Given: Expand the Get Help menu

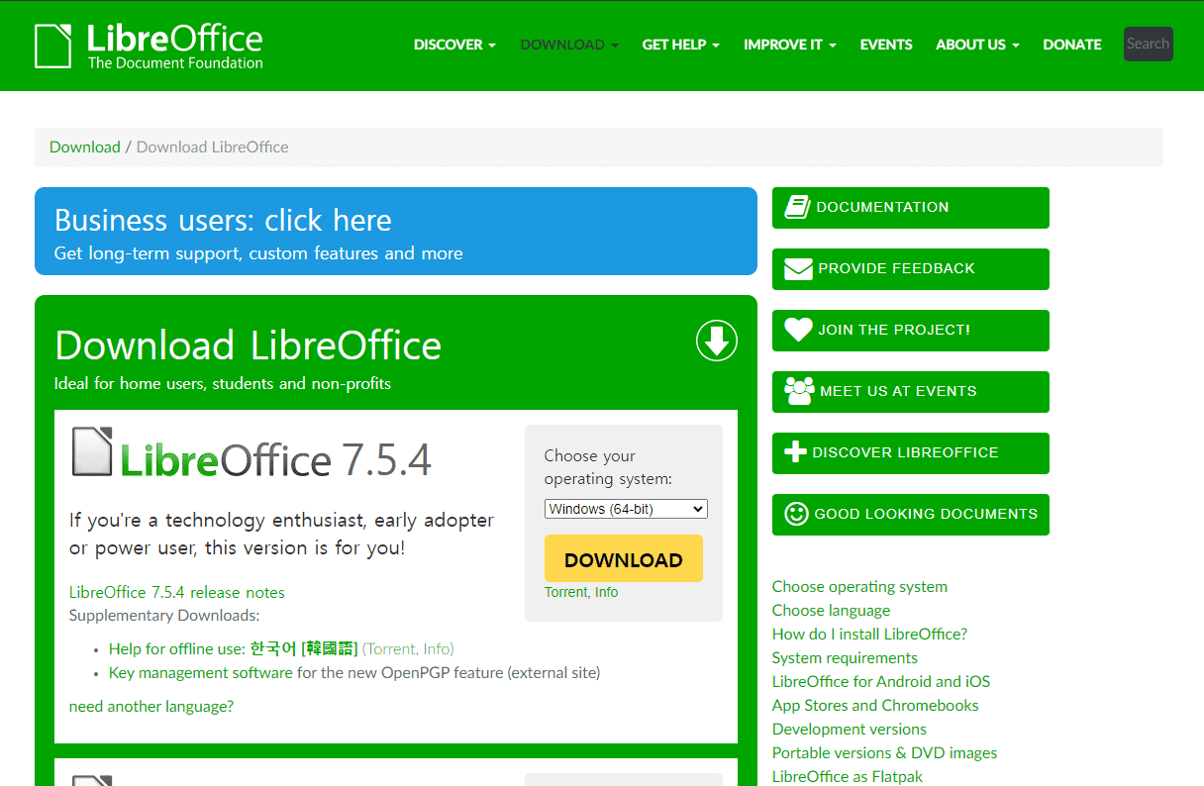Looking at the screenshot, I should [x=680, y=45].
